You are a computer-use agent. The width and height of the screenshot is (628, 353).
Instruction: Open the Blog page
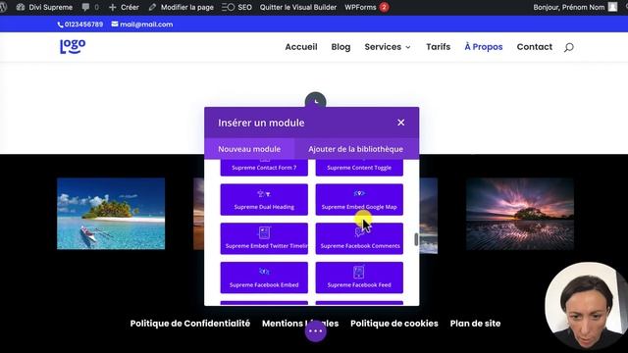pyautogui.click(x=340, y=47)
